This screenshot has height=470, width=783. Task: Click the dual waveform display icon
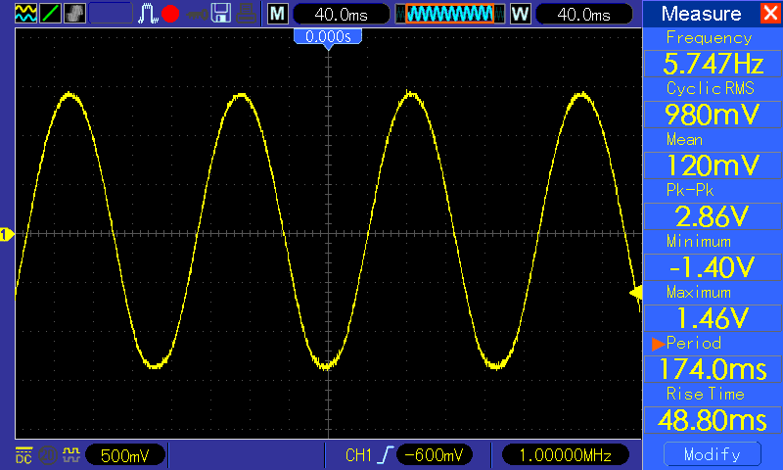[x=25, y=13]
